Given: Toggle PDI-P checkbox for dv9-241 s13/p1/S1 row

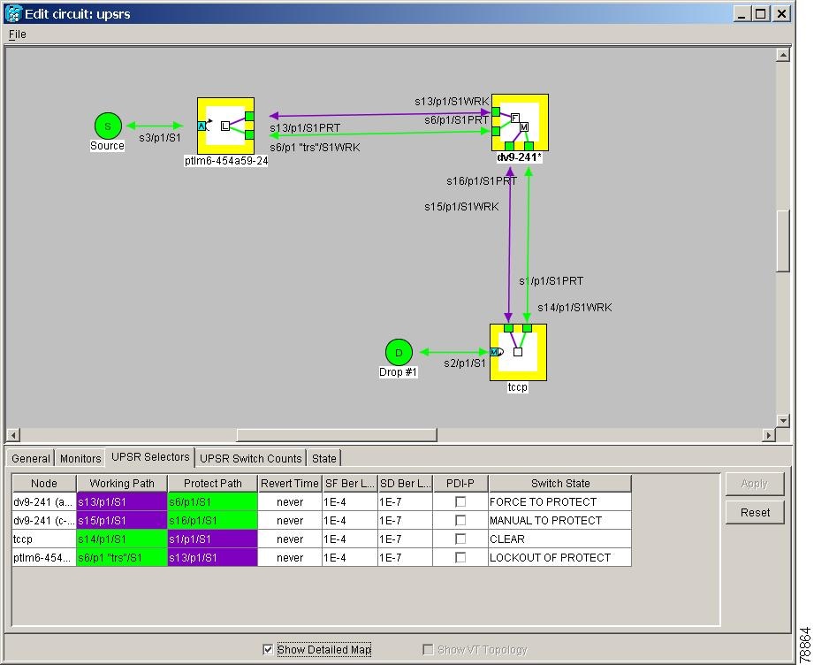Looking at the screenshot, I should (460, 502).
